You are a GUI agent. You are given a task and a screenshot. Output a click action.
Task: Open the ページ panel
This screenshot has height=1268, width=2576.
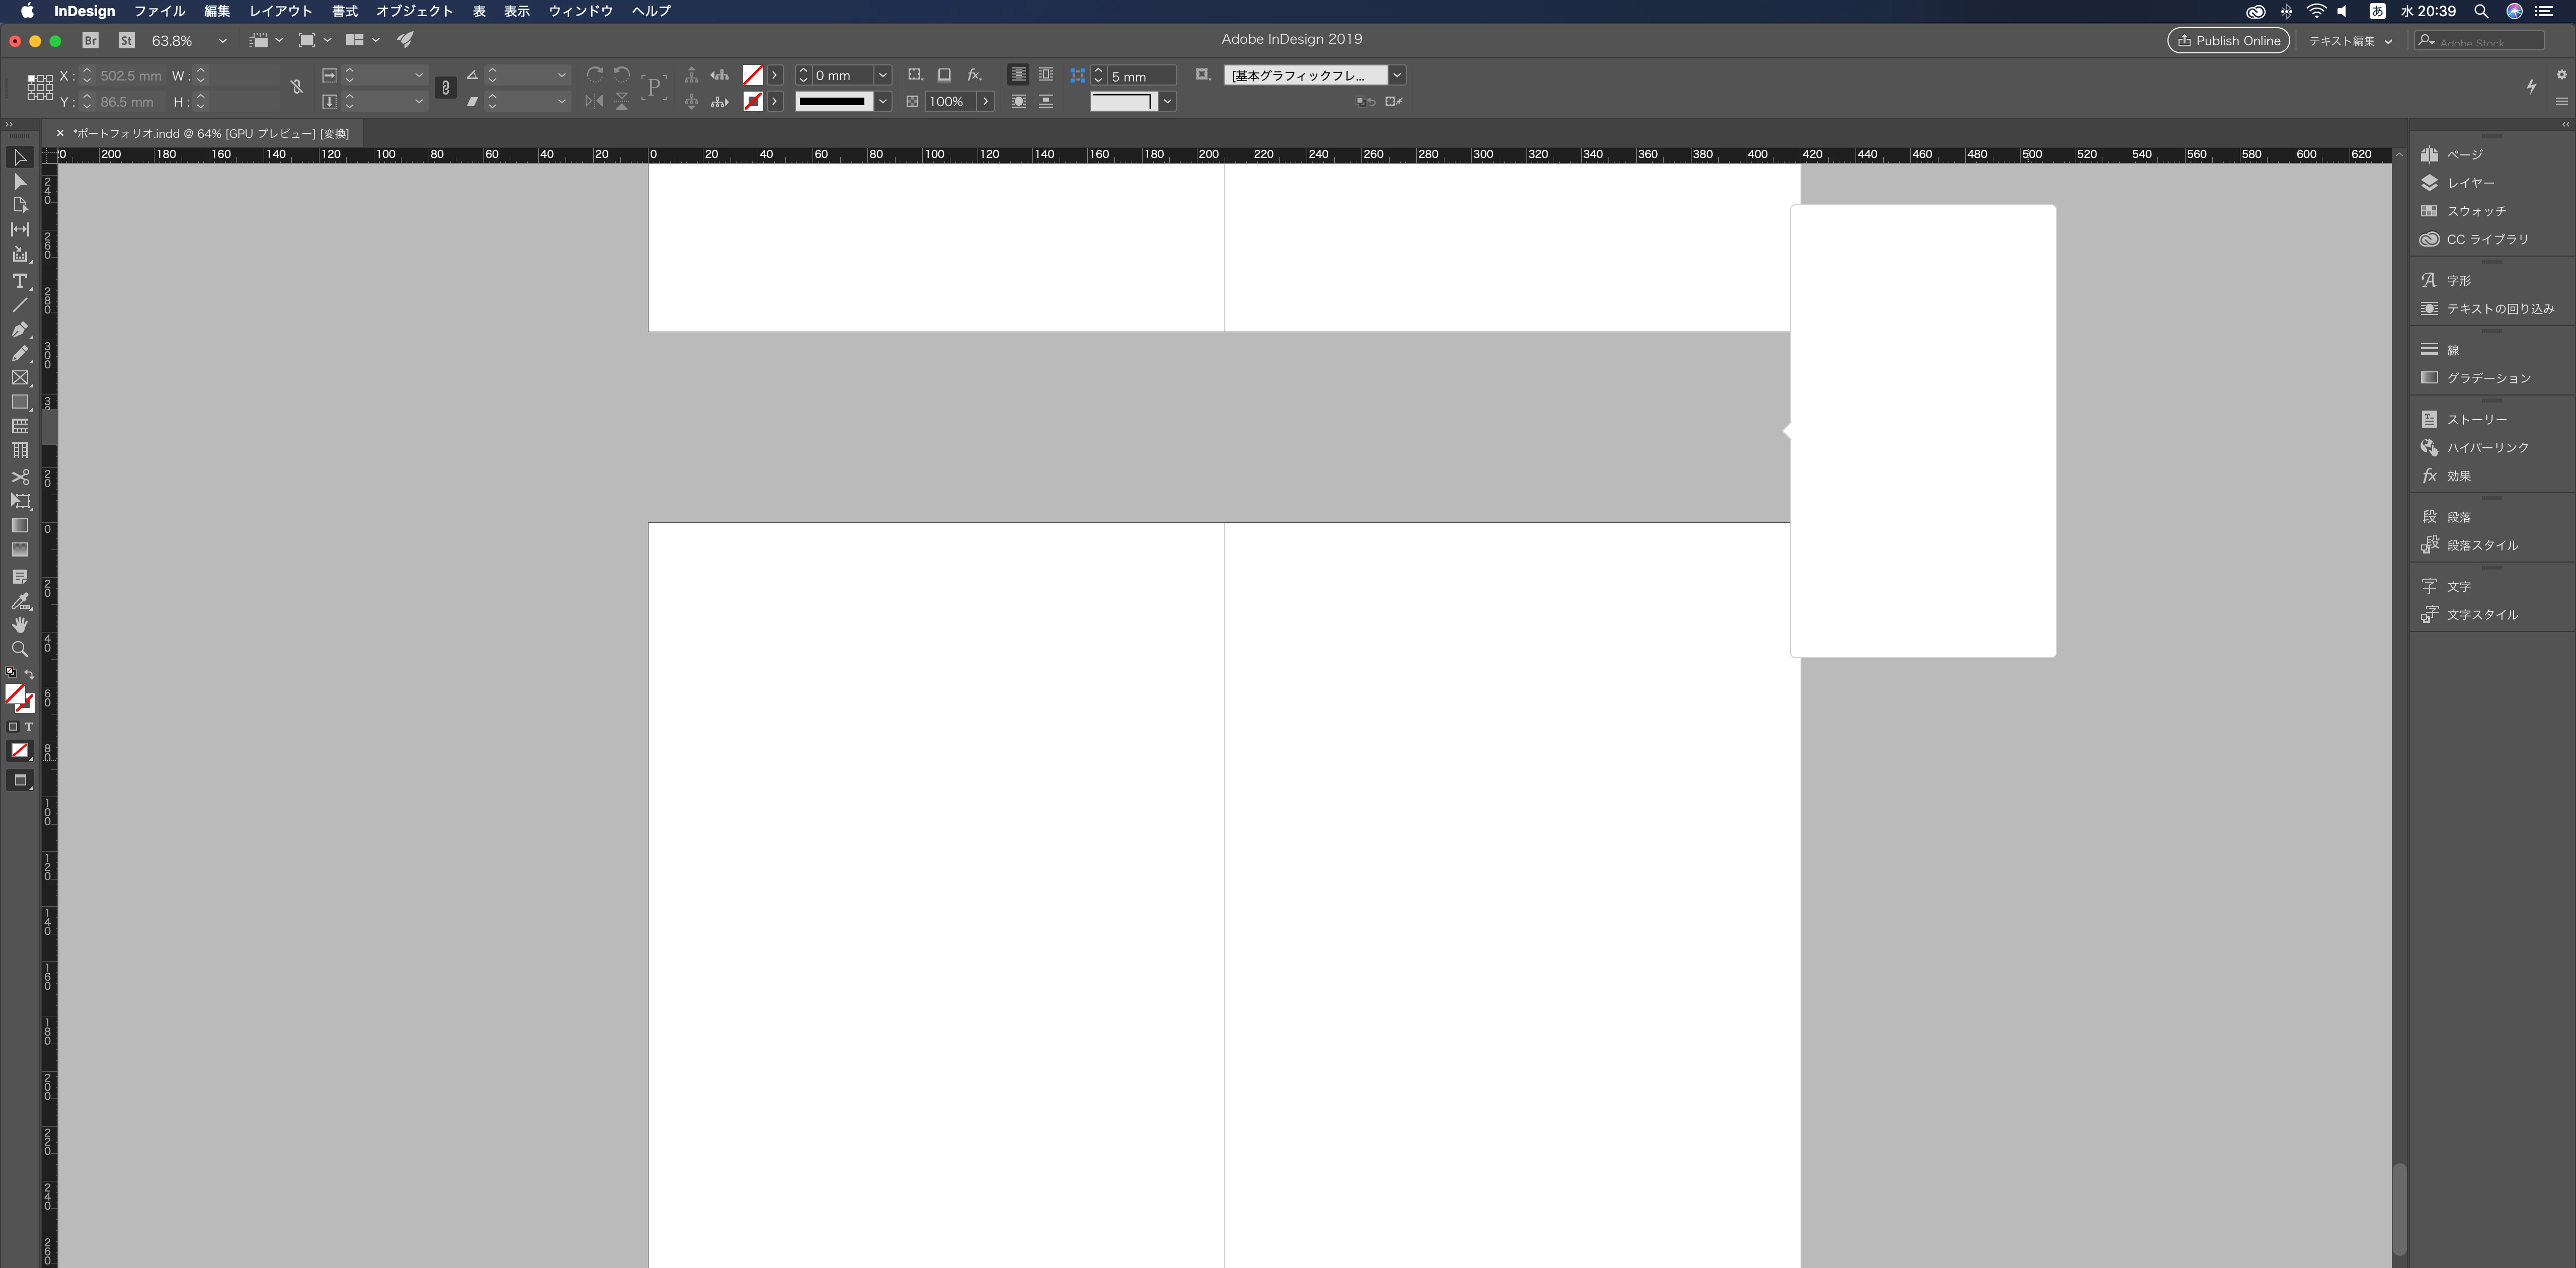(x=2464, y=154)
